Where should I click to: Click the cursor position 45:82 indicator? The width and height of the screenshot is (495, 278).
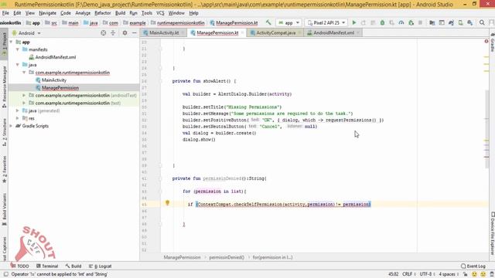tap(393, 274)
